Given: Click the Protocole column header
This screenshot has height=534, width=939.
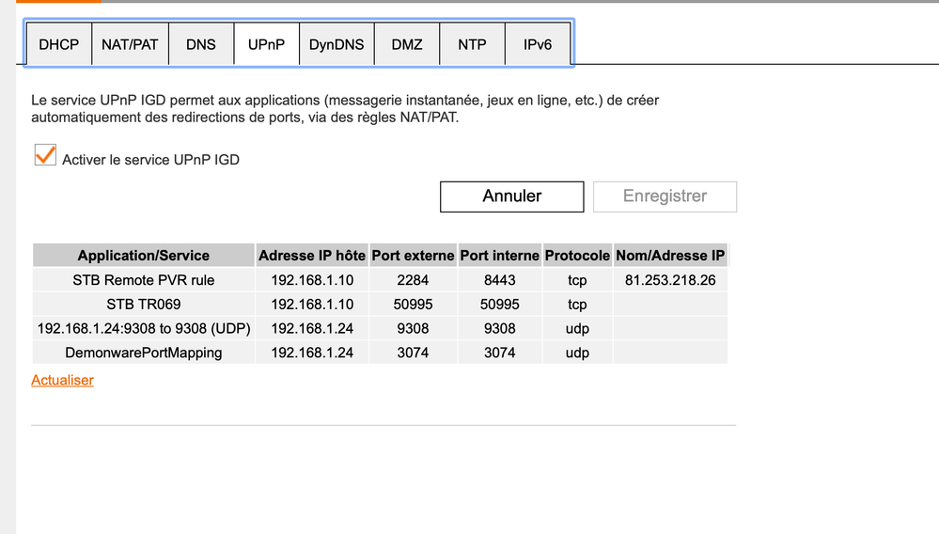Looking at the screenshot, I should point(577,256).
